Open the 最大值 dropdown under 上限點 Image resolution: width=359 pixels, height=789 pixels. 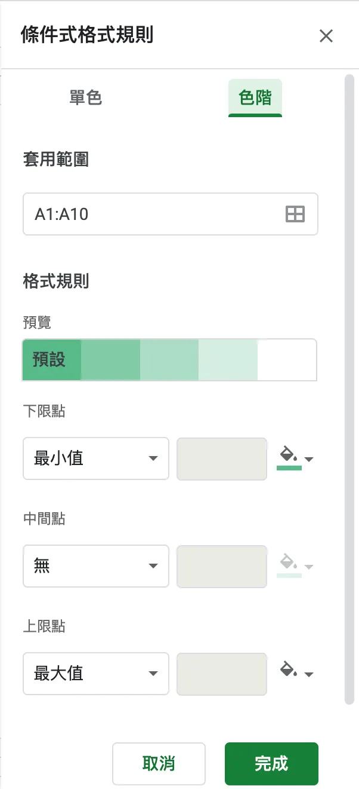(95, 674)
